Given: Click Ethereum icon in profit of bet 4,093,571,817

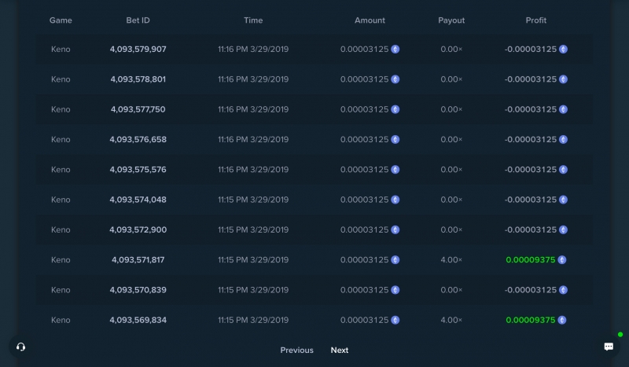Looking at the screenshot, I should pos(562,259).
